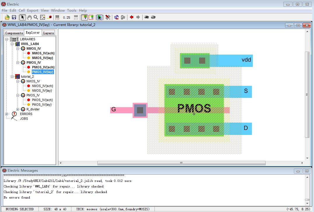
Task: Click the horizontal scrollbar of the layout view
Action: 181,163
